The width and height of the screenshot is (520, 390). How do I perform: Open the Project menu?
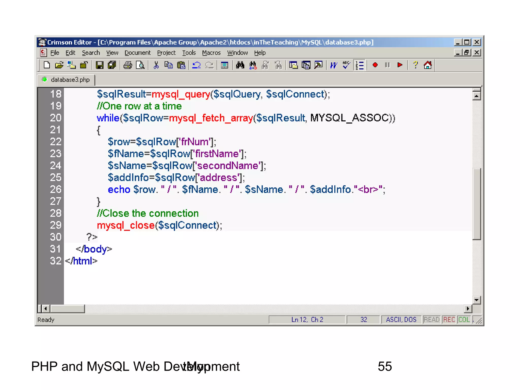pyautogui.click(x=166, y=53)
